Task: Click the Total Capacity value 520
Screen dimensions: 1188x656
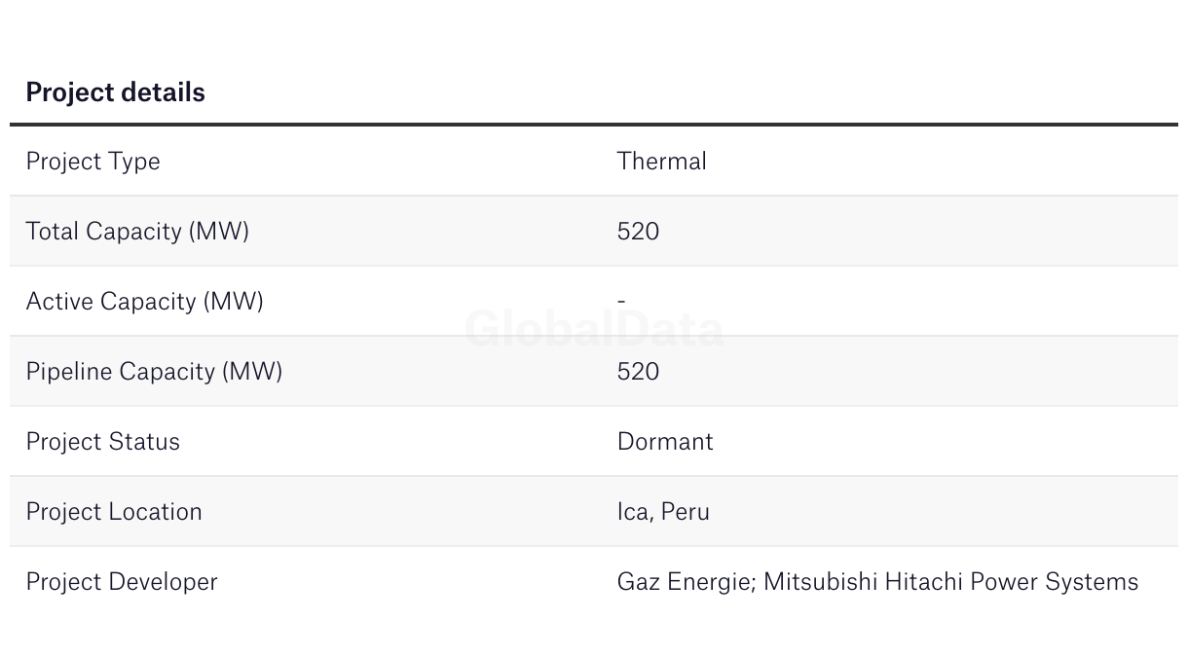Action: 638,232
